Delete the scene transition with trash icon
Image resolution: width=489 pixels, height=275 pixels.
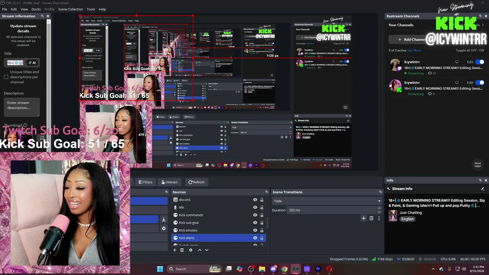(x=371, y=218)
